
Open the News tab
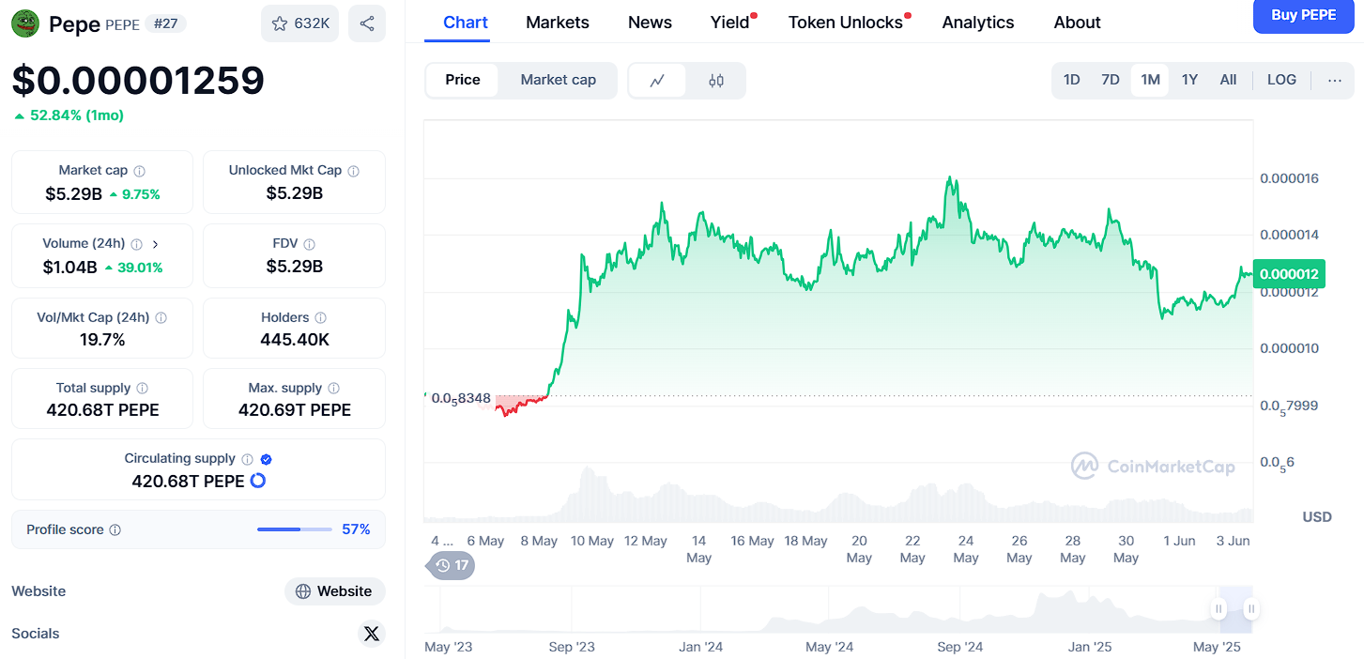[650, 23]
